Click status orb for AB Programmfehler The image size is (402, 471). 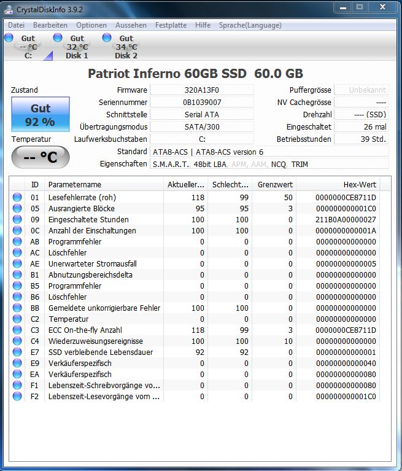[x=17, y=241]
